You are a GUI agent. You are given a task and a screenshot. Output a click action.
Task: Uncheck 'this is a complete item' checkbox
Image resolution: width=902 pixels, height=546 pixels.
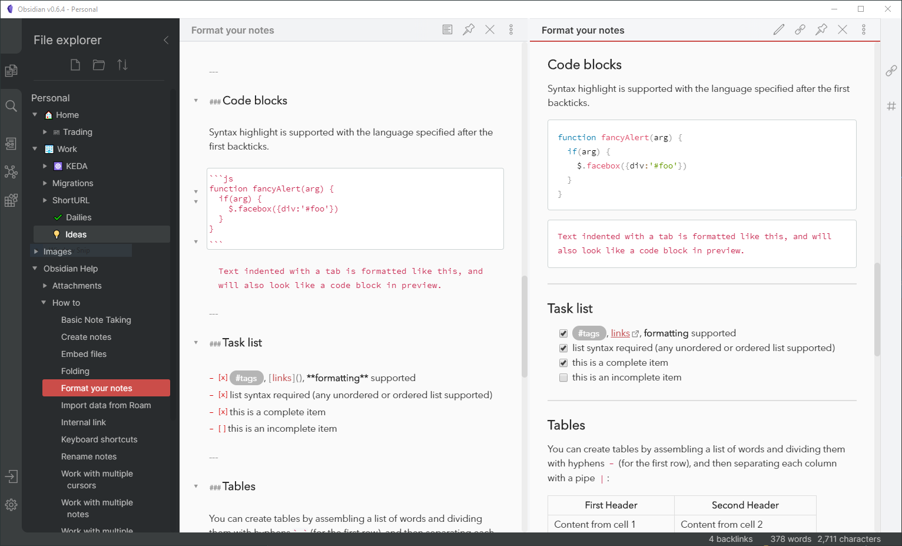[563, 363]
